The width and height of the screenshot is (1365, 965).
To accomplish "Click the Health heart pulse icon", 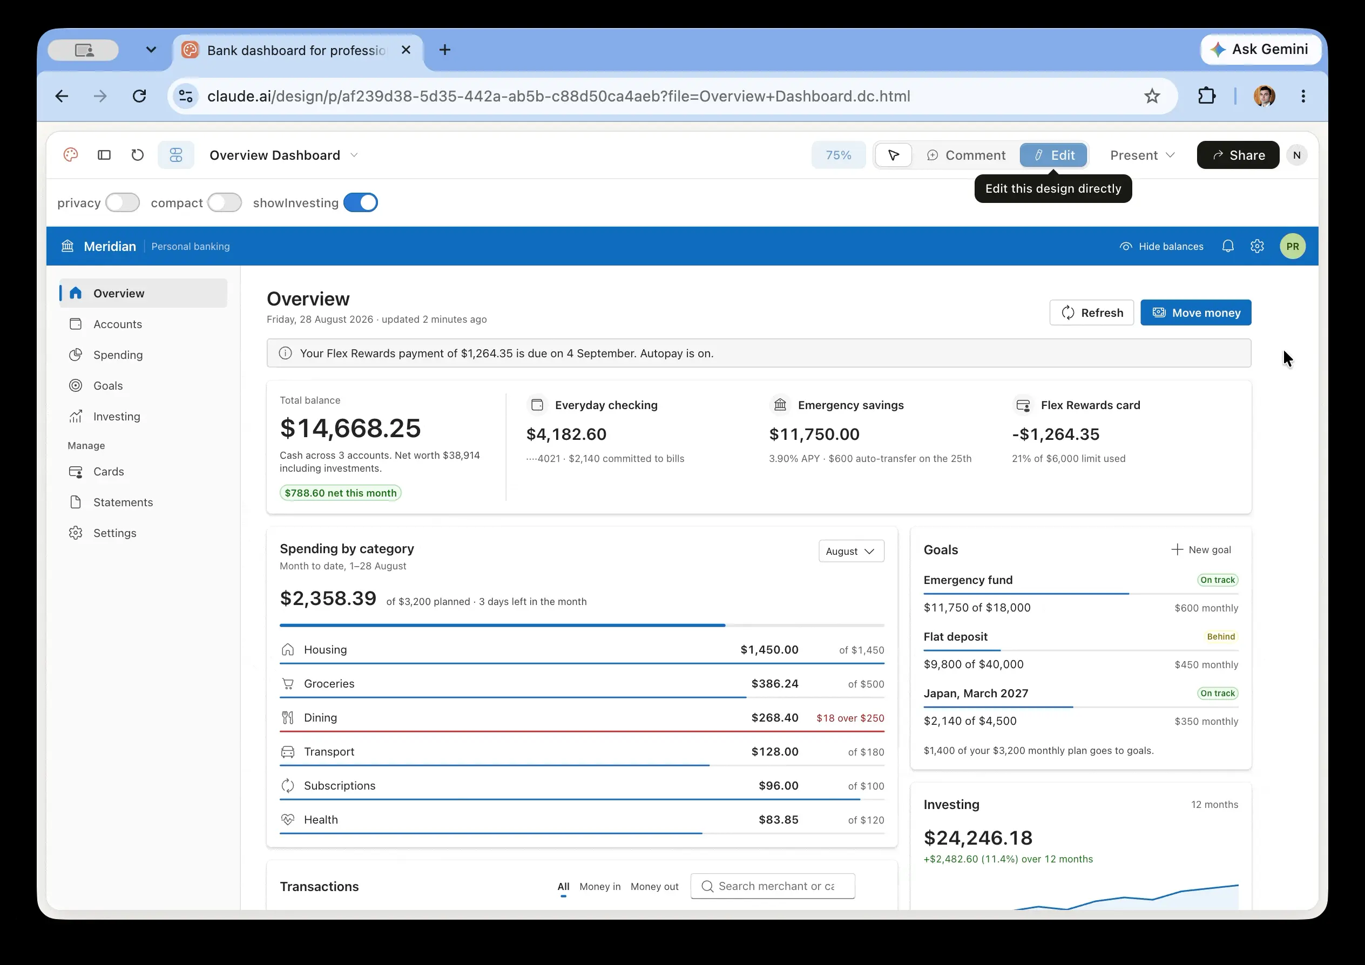I will click(x=288, y=819).
